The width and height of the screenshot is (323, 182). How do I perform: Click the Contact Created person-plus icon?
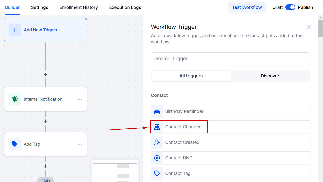click(157, 142)
